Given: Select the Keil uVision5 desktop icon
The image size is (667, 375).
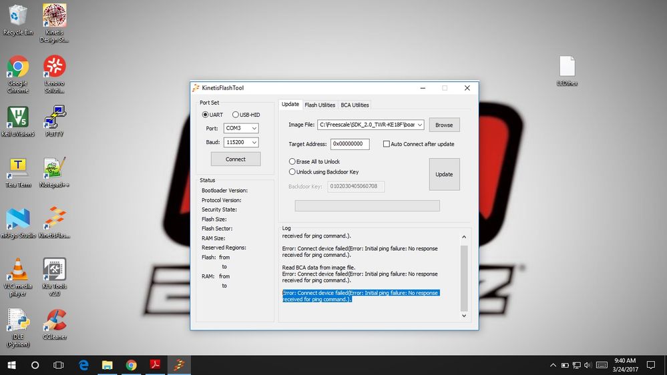Looking at the screenshot, I should (x=18, y=121).
